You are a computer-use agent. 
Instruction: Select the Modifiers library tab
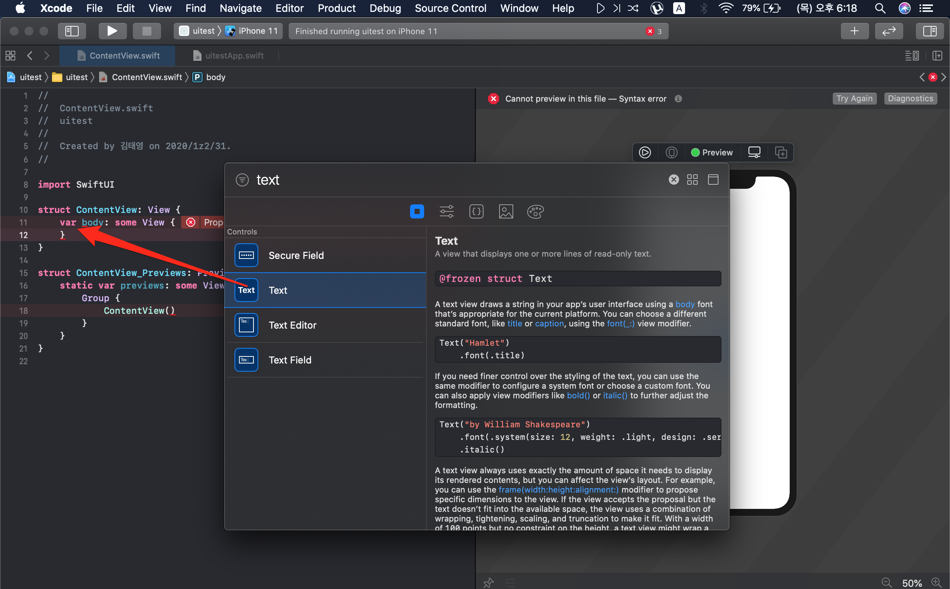[446, 211]
